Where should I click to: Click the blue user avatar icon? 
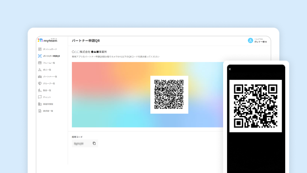[x=250, y=41]
